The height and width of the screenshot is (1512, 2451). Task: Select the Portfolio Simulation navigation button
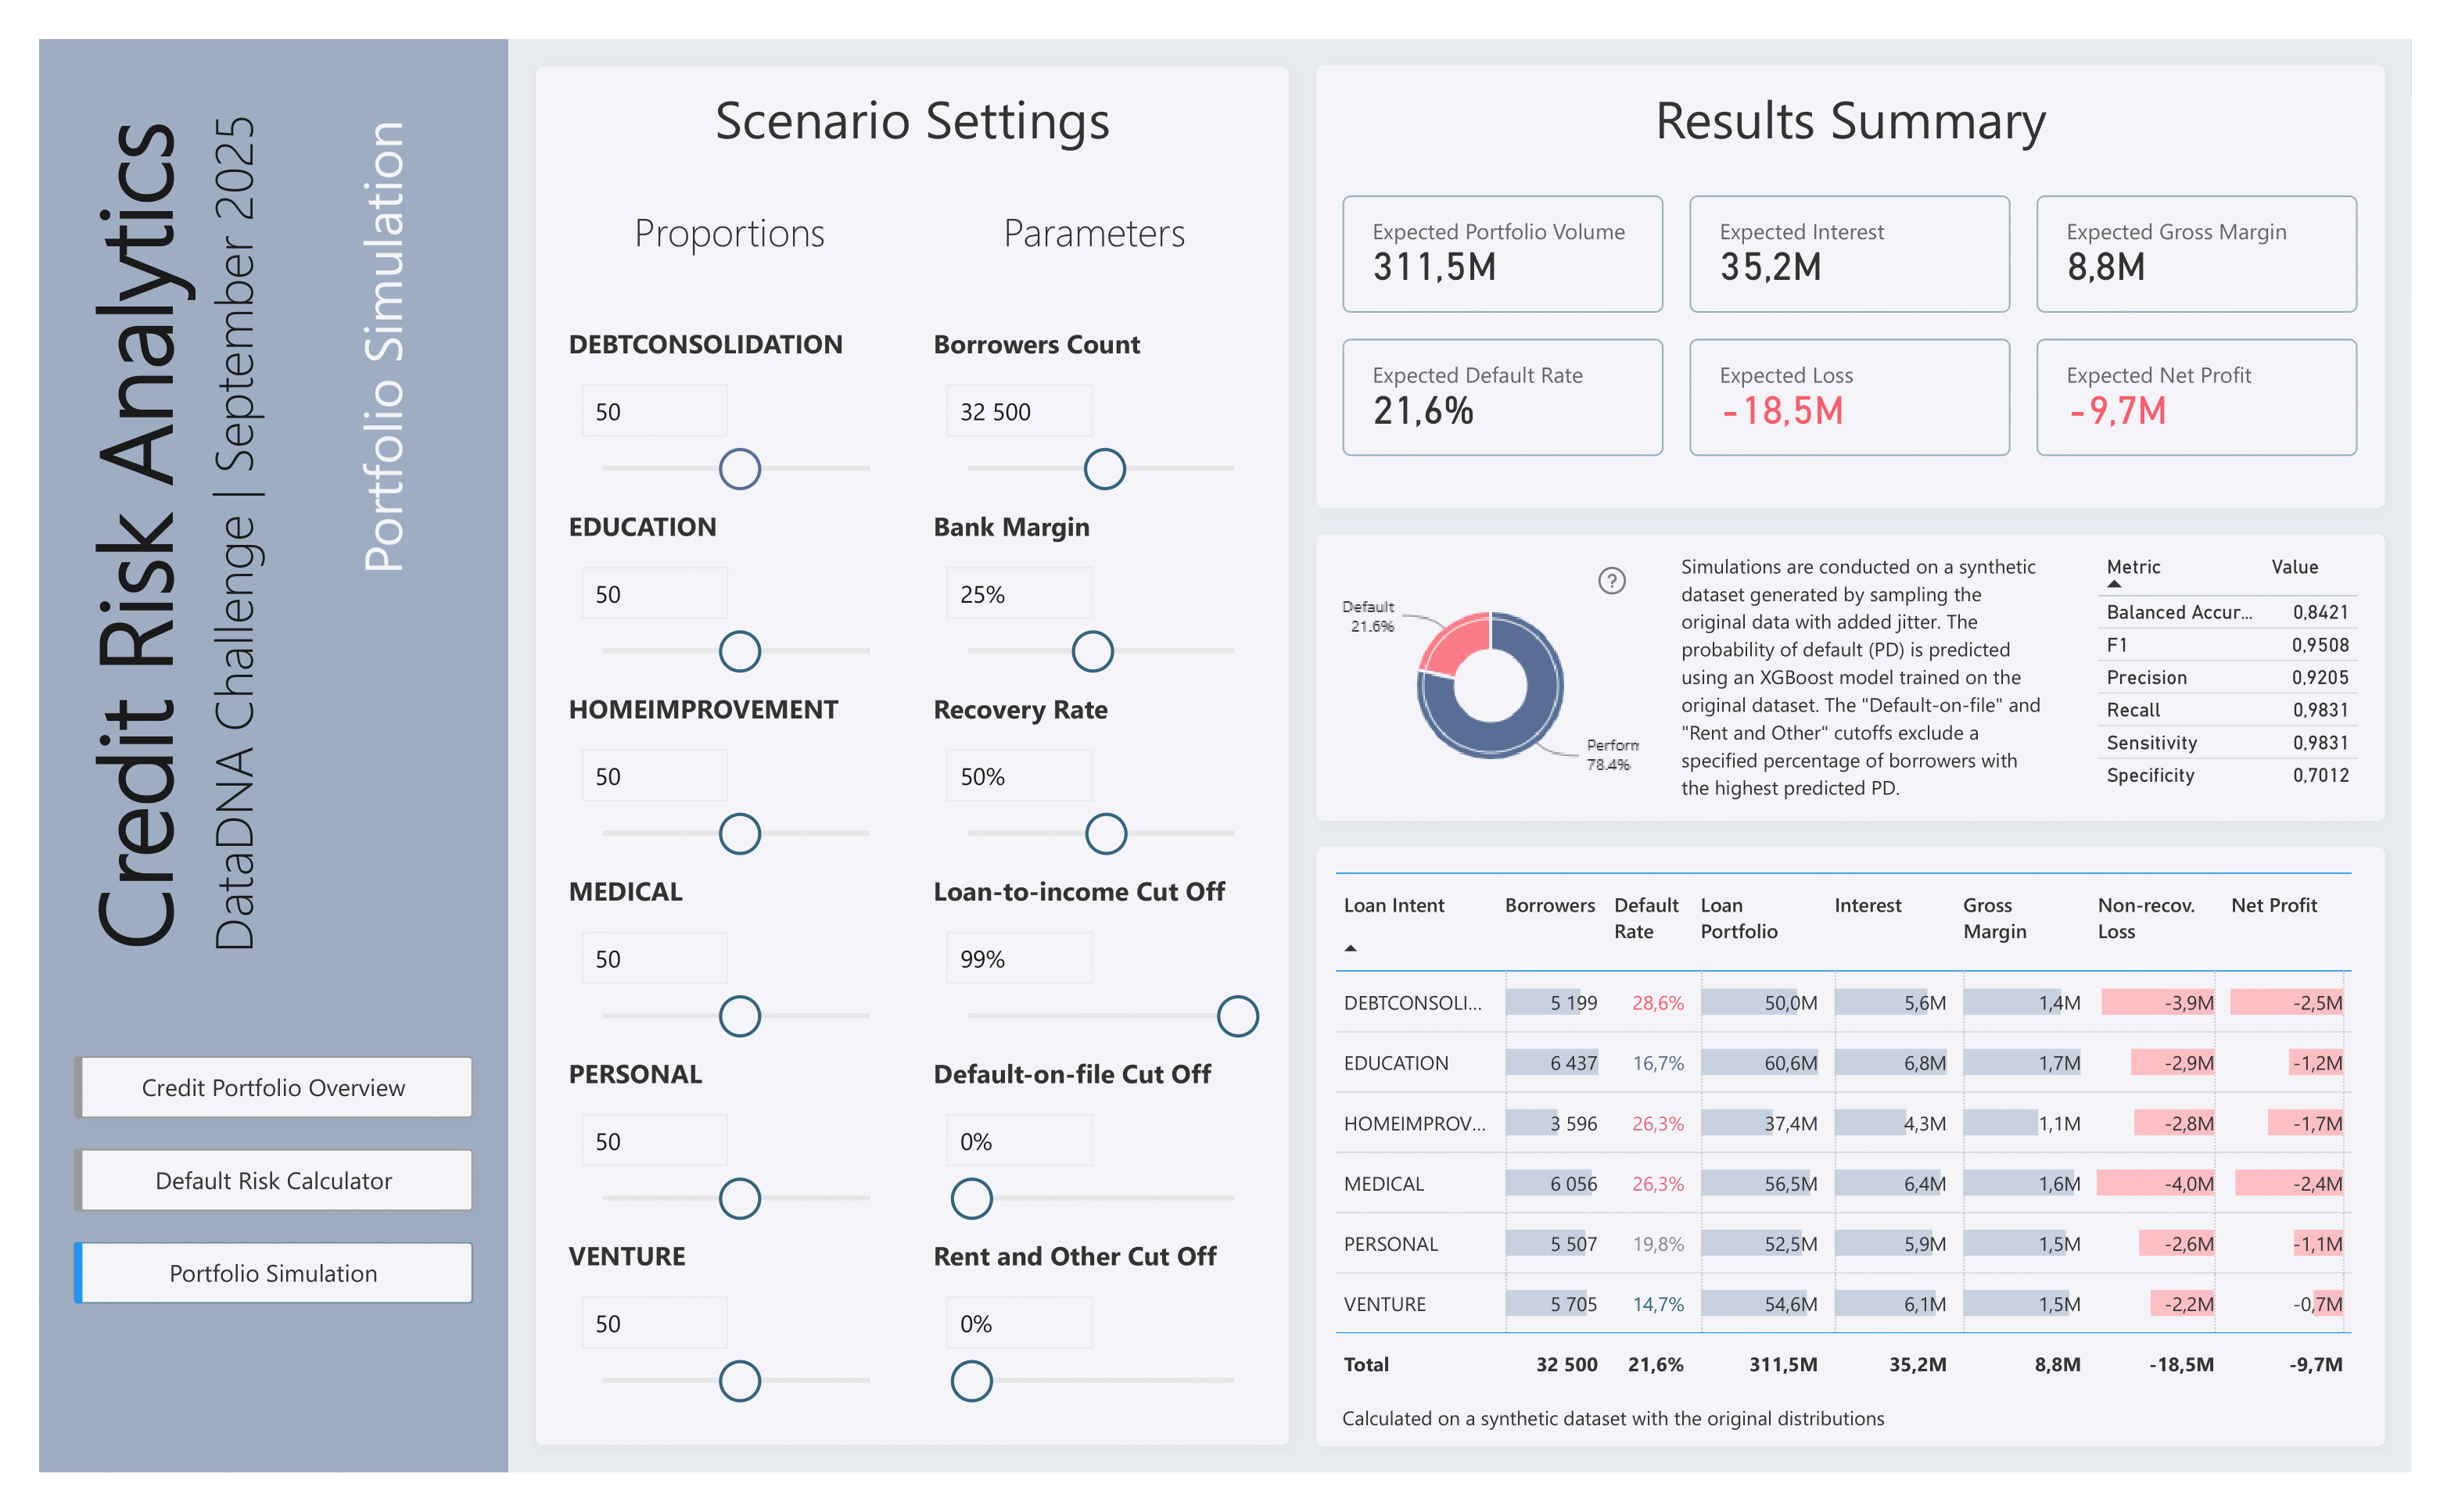(273, 1273)
